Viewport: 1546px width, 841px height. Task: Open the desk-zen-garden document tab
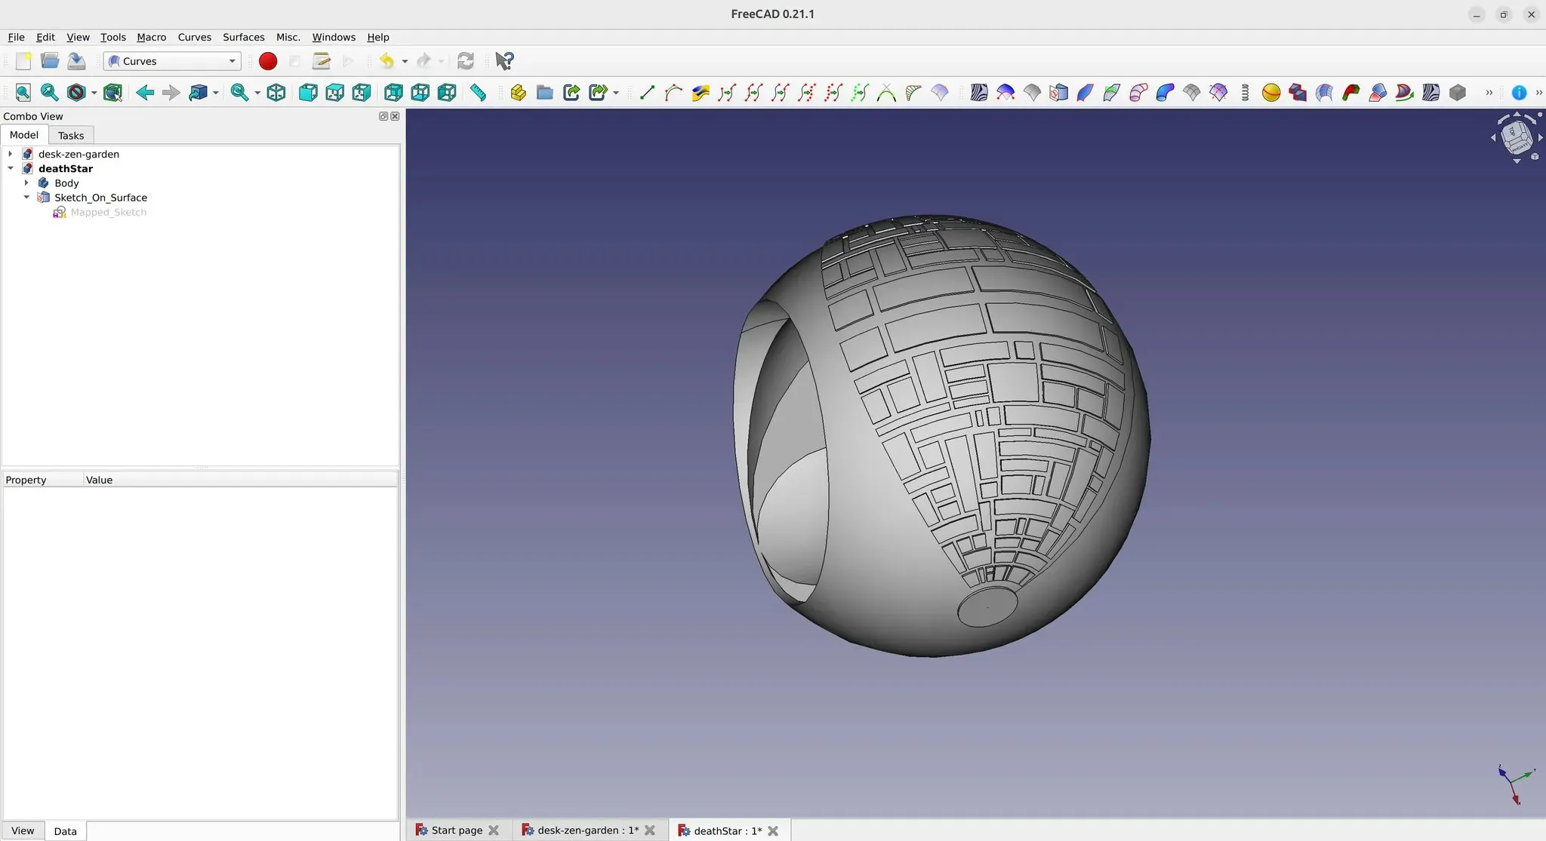(x=581, y=830)
